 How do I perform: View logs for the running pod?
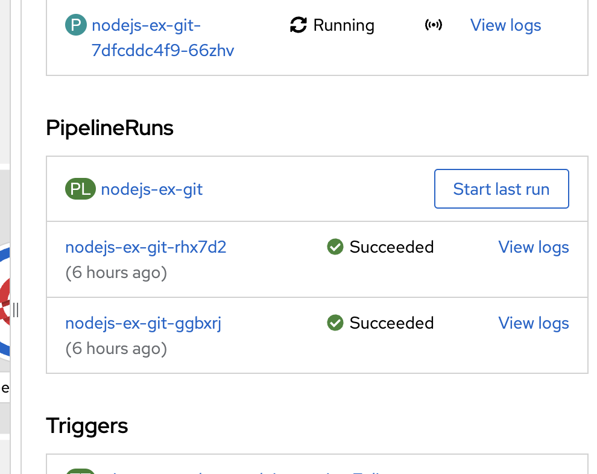coord(505,25)
